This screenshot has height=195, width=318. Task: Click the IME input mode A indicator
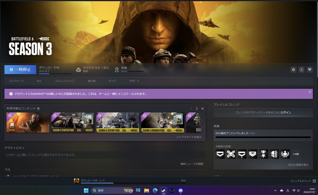coord(288,190)
